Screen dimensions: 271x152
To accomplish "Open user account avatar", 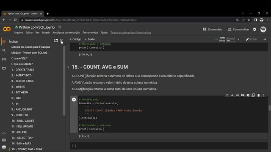I will point(263,30).
